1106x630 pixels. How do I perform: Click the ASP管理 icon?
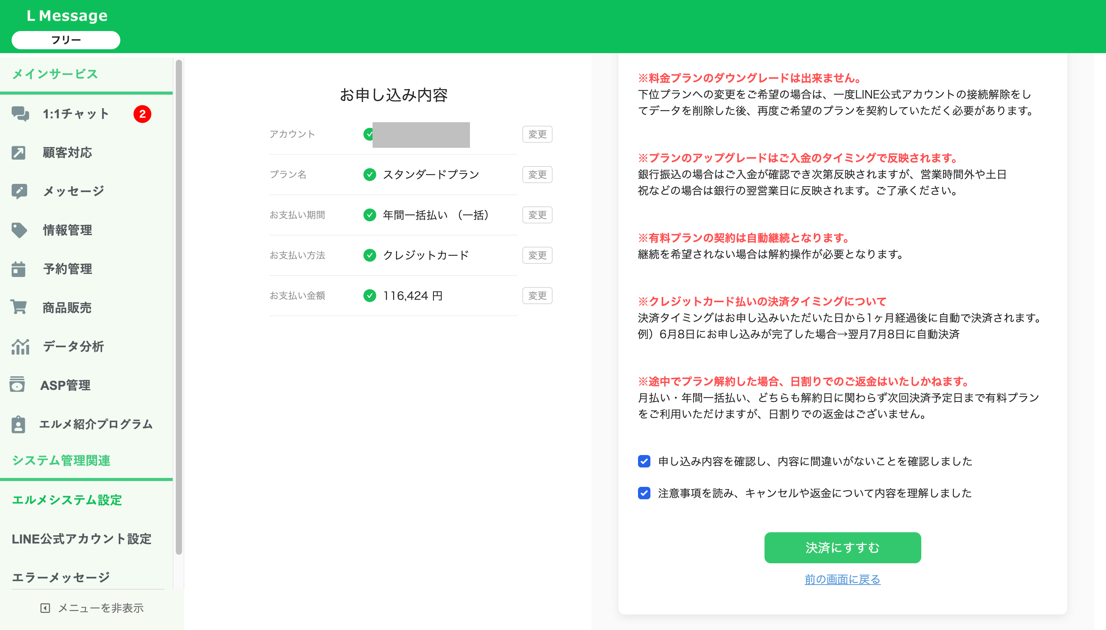pos(17,384)
